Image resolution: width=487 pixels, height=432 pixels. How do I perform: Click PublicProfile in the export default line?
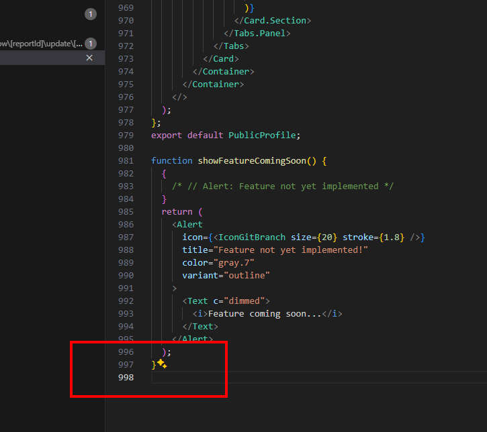coord(262,136)
